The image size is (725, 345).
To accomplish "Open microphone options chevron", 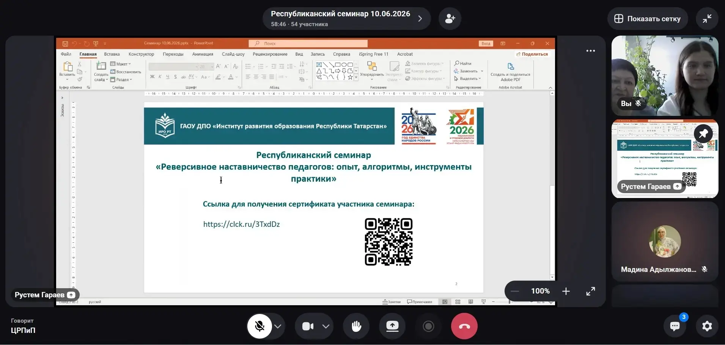I will coord(278,326).
